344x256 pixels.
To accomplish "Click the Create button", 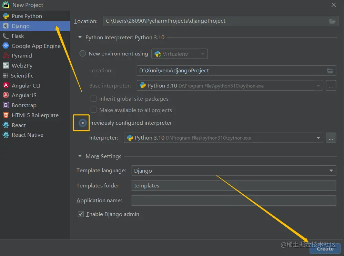I will pos(325,248).
